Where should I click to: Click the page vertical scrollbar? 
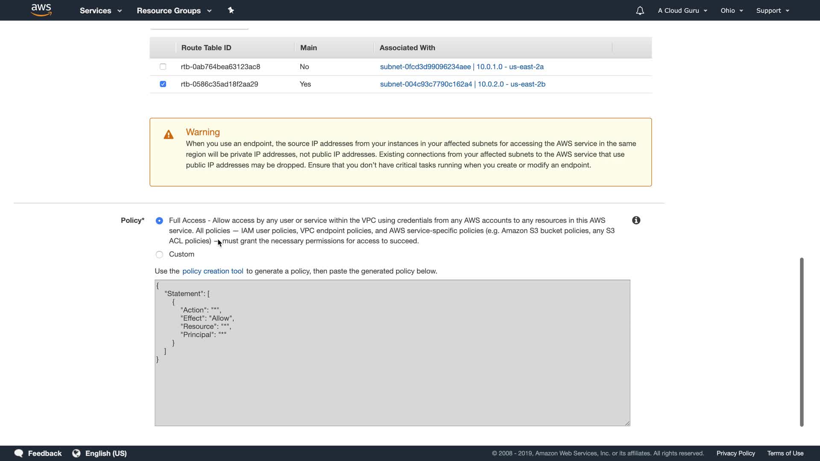point(802,341)
